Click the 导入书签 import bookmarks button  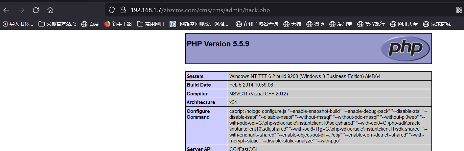point(18,24)
